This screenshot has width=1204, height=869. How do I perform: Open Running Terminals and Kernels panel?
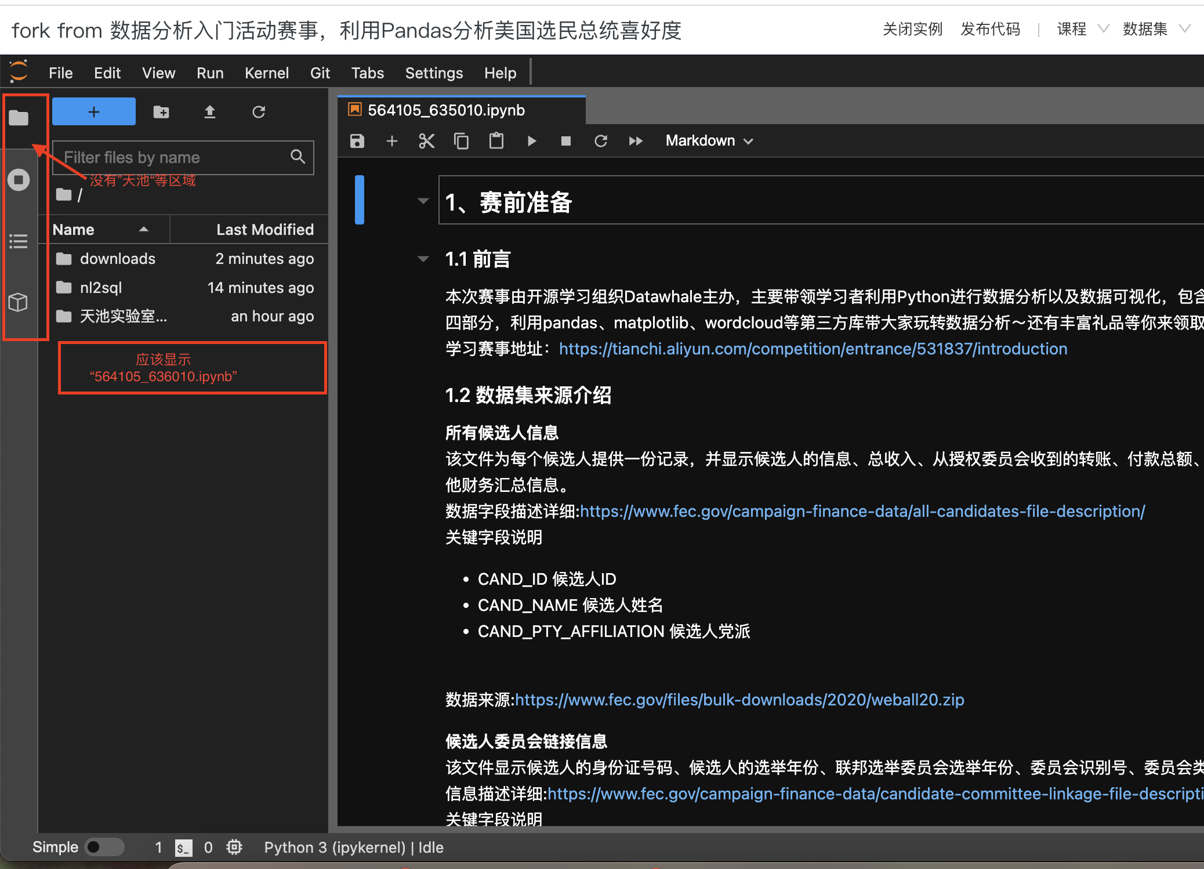[19, 180]
